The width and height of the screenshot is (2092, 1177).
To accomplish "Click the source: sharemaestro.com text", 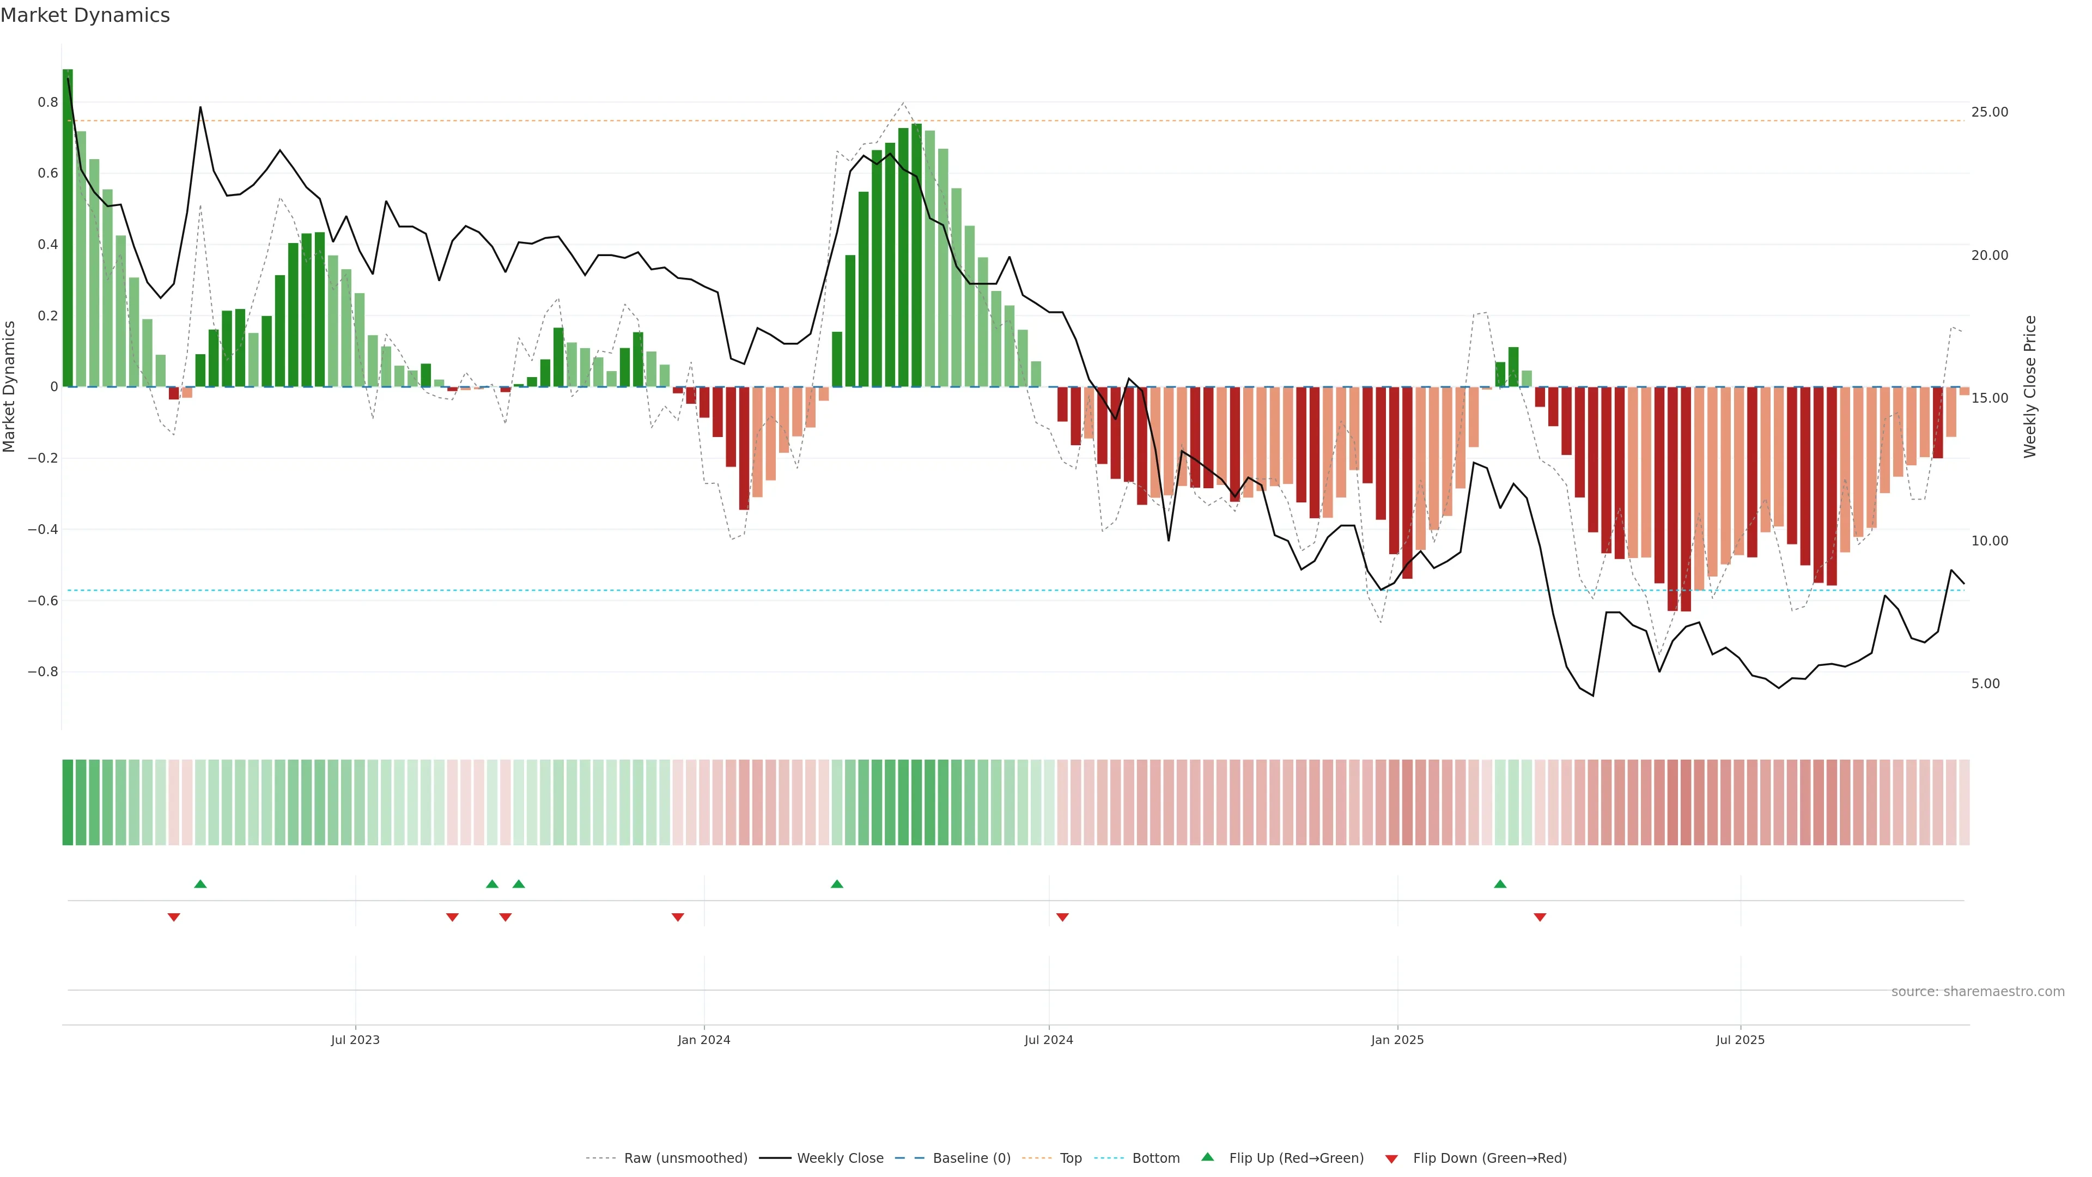I will click(1978, 992).
